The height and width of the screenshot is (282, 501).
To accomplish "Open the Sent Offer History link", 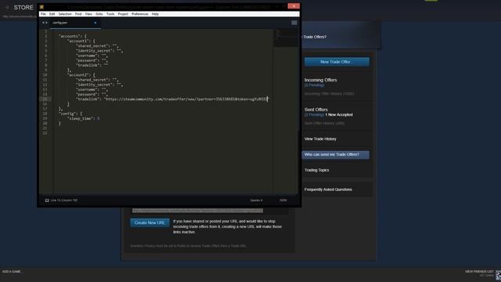I will coord(324,124).
